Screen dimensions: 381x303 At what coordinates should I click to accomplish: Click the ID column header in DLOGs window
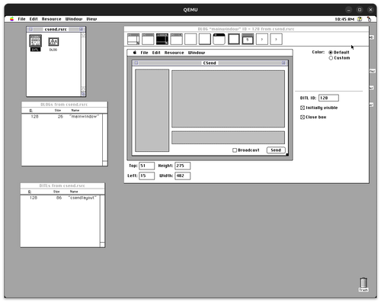31,111
